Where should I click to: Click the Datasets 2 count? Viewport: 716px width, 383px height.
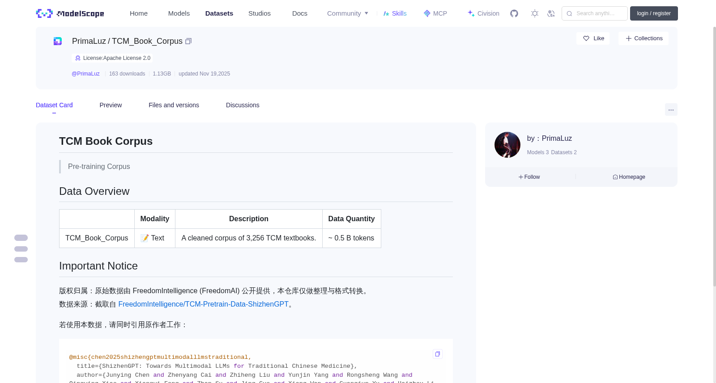point(564,152)
